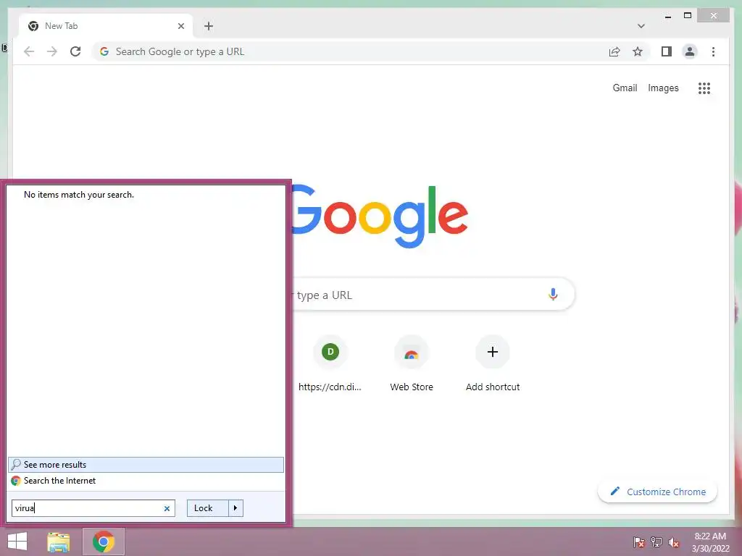This screenshot has height=556, width=742.
Task: Click See more results
Action: click(146, 465)
